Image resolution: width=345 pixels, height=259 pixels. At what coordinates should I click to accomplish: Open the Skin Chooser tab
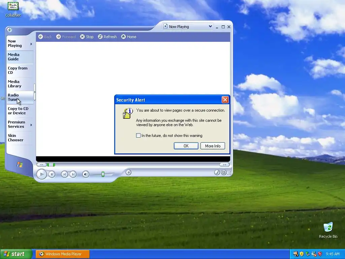(x=20, y=138)
